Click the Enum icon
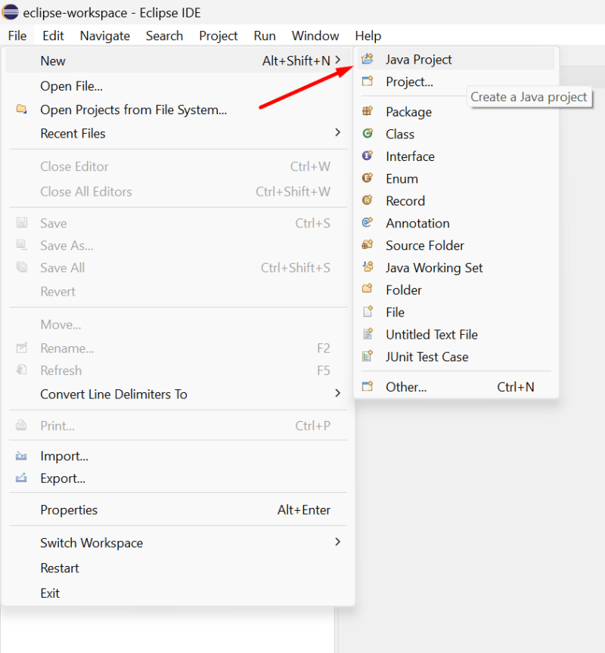This screenshot has height=653, width=605. pyautogui.click(x=368, y=178)
